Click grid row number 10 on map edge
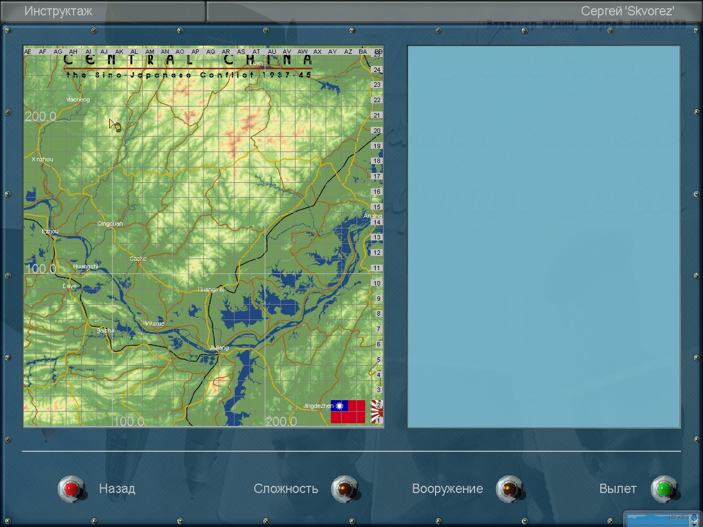Viewport: 703px width, 527px height. coord(377,283)
